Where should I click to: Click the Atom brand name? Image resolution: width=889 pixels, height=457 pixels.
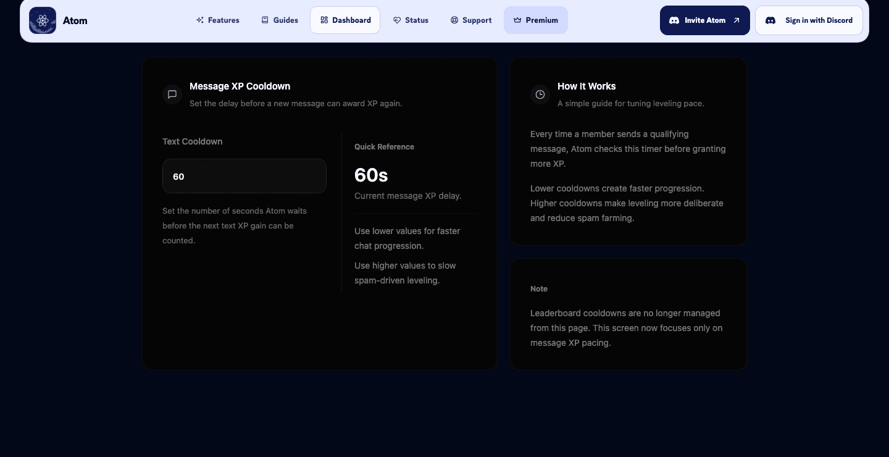coord(75,20)
